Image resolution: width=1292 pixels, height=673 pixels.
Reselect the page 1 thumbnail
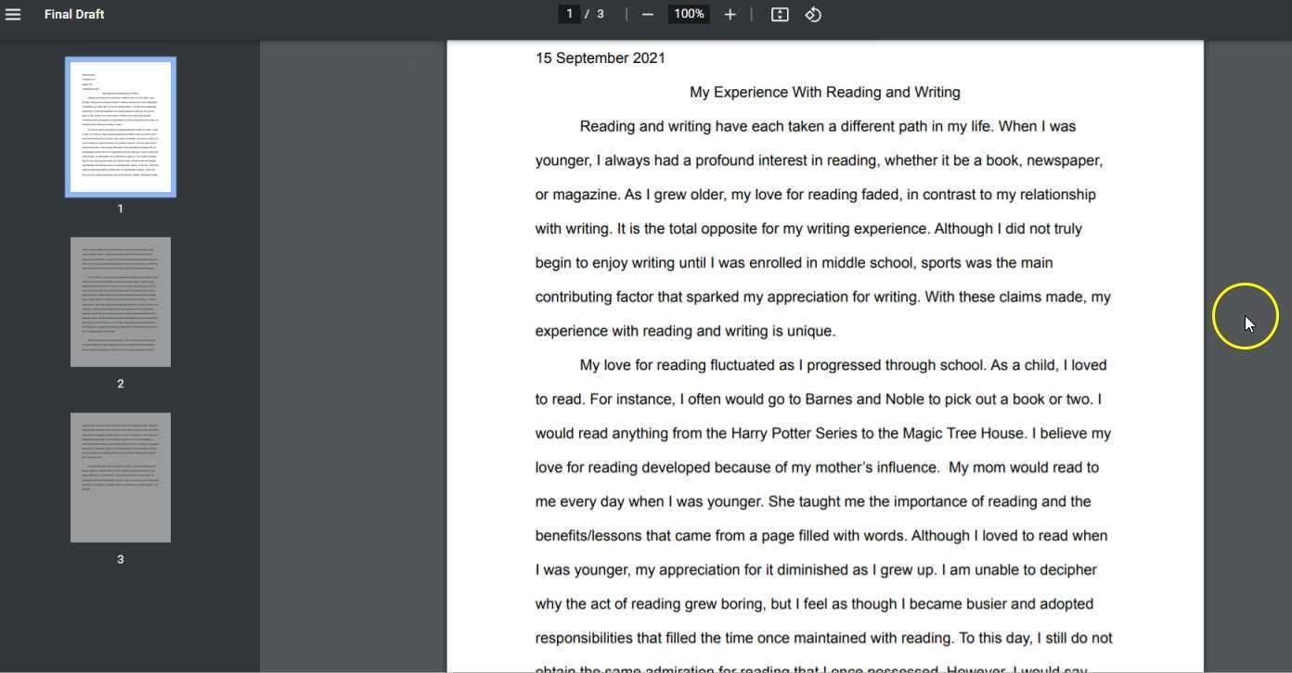click(x=120, y=126)
